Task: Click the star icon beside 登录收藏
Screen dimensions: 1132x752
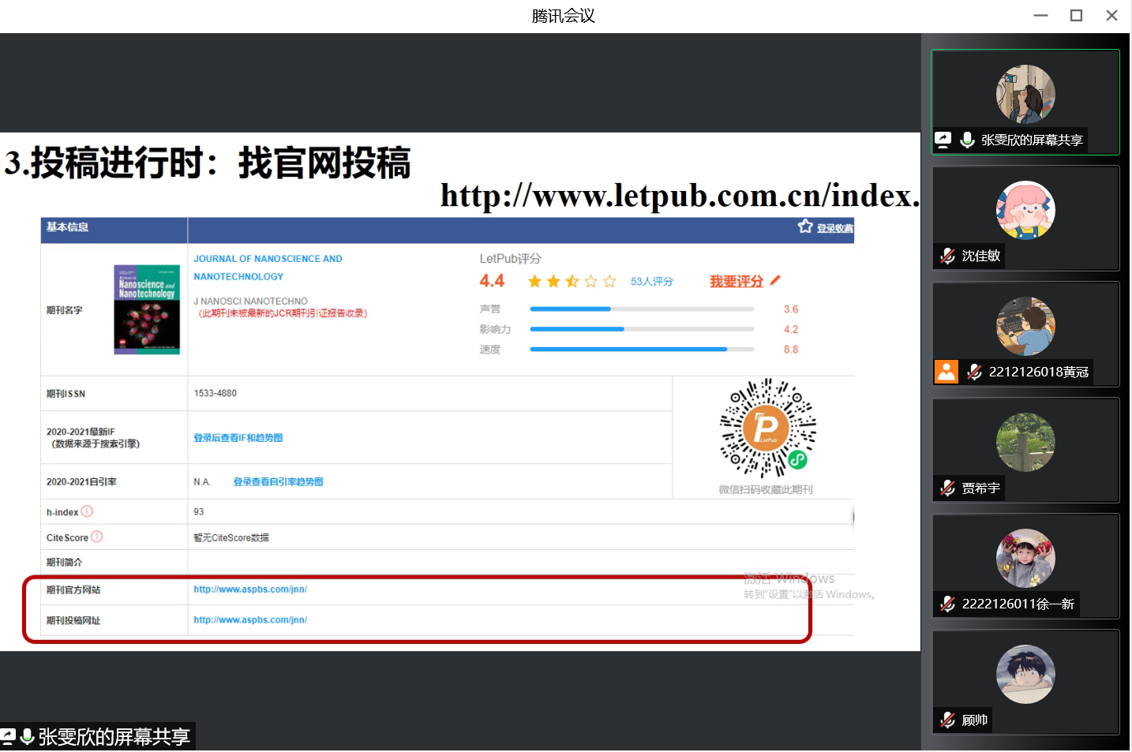Action: pyautogui.click(x=804, y=227)
